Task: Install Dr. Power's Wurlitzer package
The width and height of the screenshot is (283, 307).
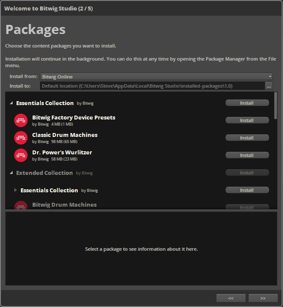Action: click(x=247, y=155)
